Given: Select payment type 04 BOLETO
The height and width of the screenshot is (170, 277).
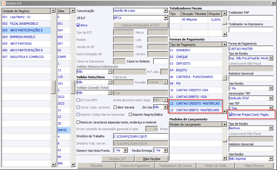Looking at the screenshot, I should 195,70.
